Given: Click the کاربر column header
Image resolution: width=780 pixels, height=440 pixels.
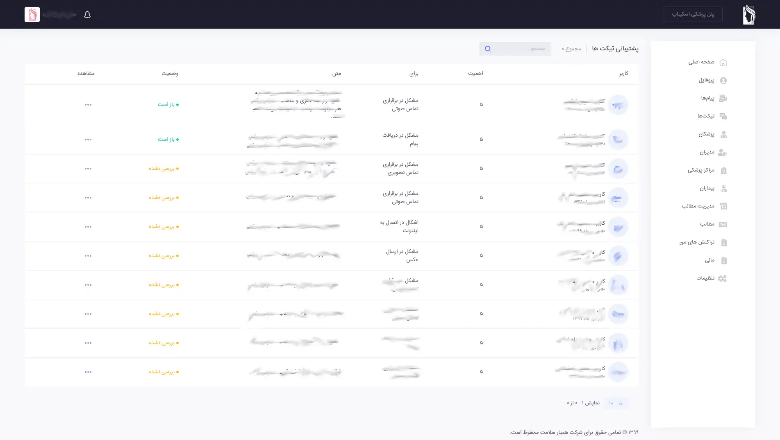Looking at the screenshot, I should coord(623,74).
